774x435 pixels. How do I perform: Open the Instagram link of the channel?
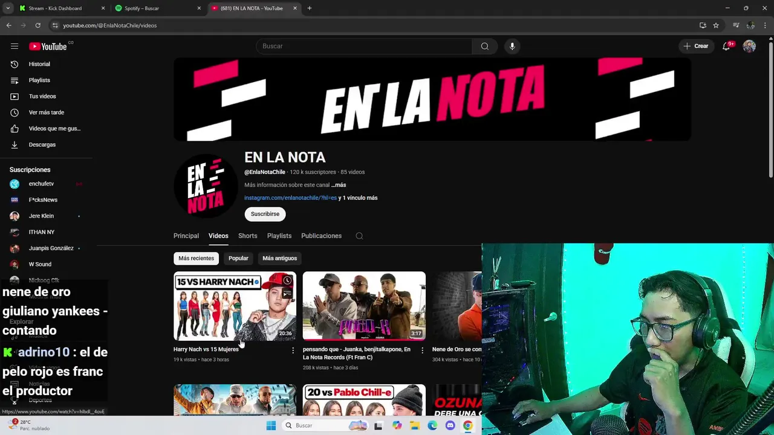[x=290, y=198]
